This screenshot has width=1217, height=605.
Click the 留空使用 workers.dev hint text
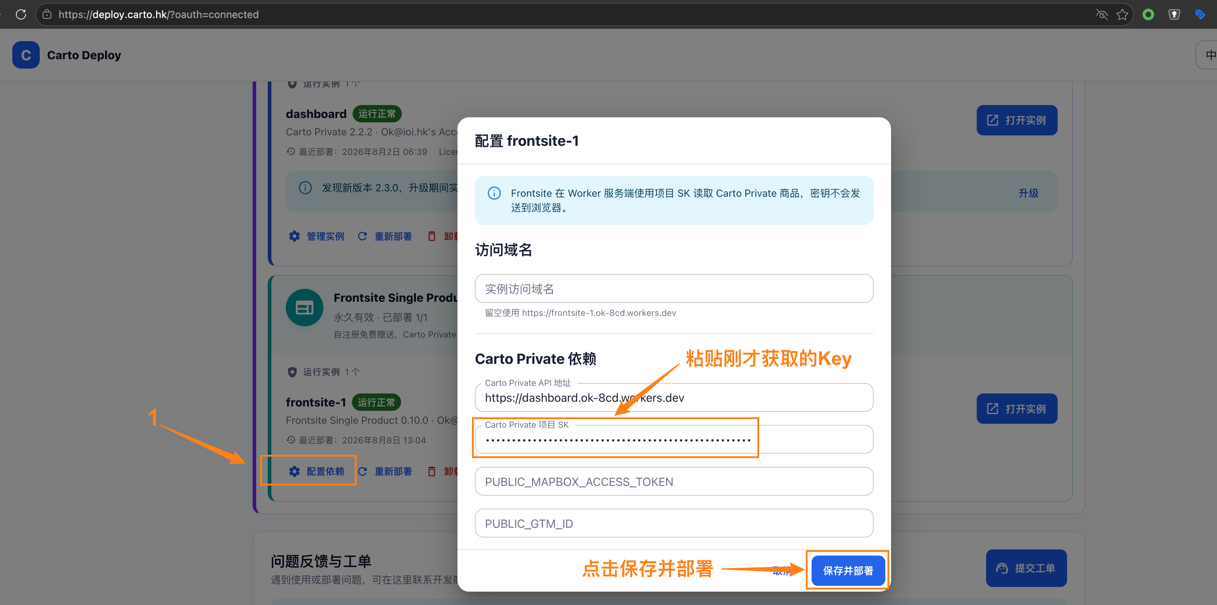point(581,312)
